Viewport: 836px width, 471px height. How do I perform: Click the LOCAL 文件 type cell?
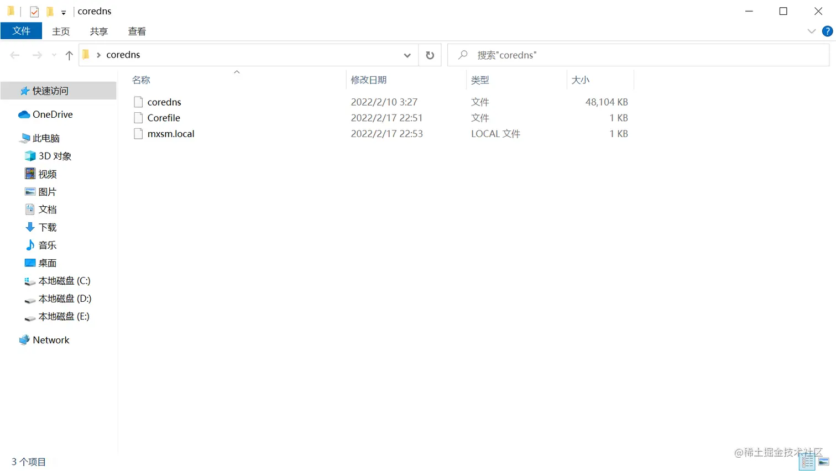point(495,134)
